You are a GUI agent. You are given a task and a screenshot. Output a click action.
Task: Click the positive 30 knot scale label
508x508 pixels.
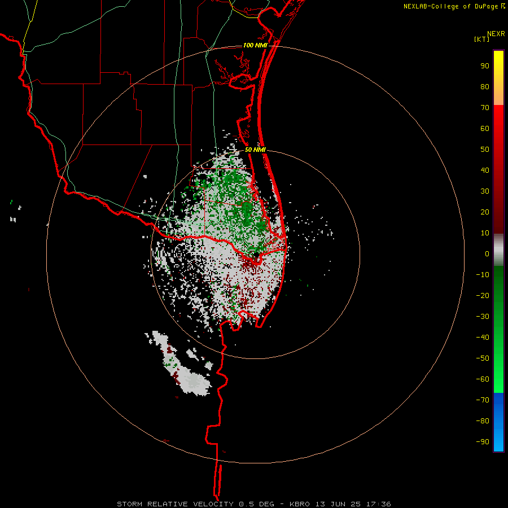(485, 191)
